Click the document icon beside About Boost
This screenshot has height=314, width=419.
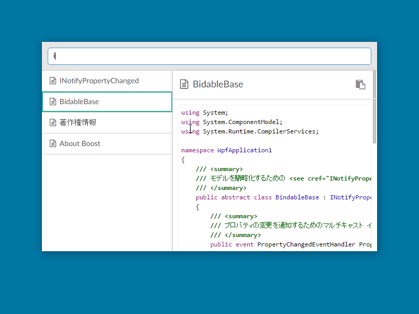[x=53, y=143]
